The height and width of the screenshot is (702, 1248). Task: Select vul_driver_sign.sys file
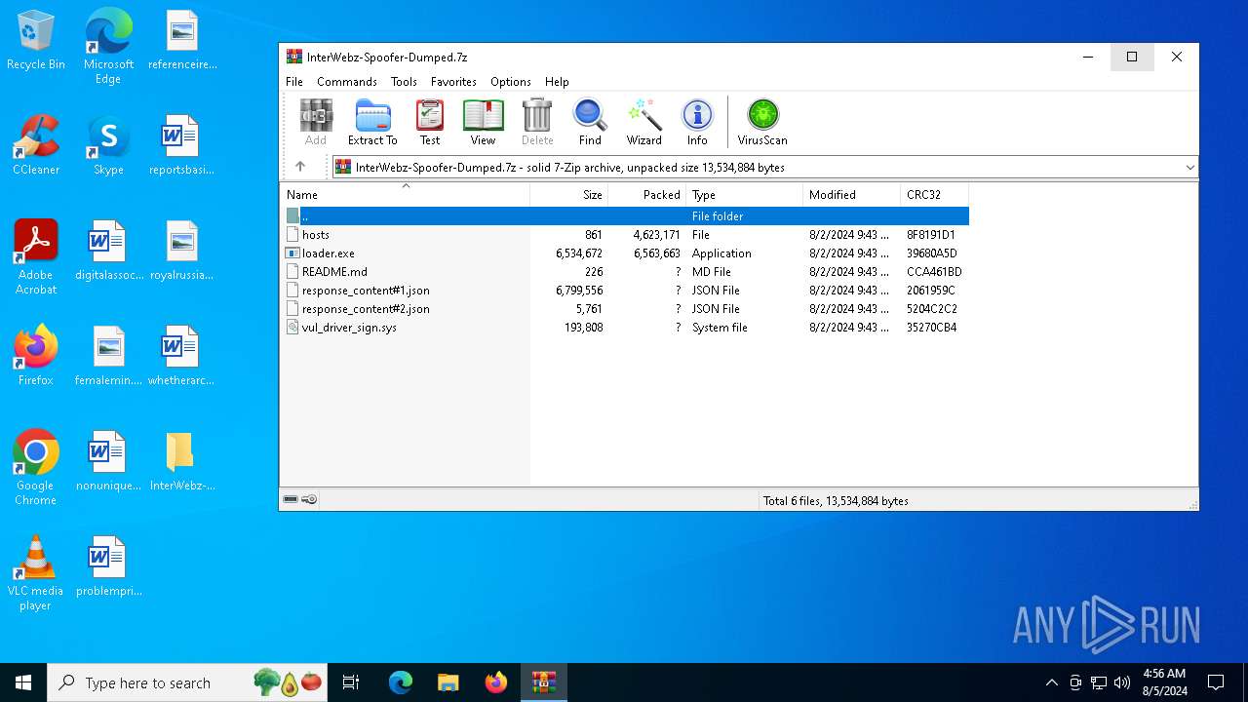(x=625, y=327)
